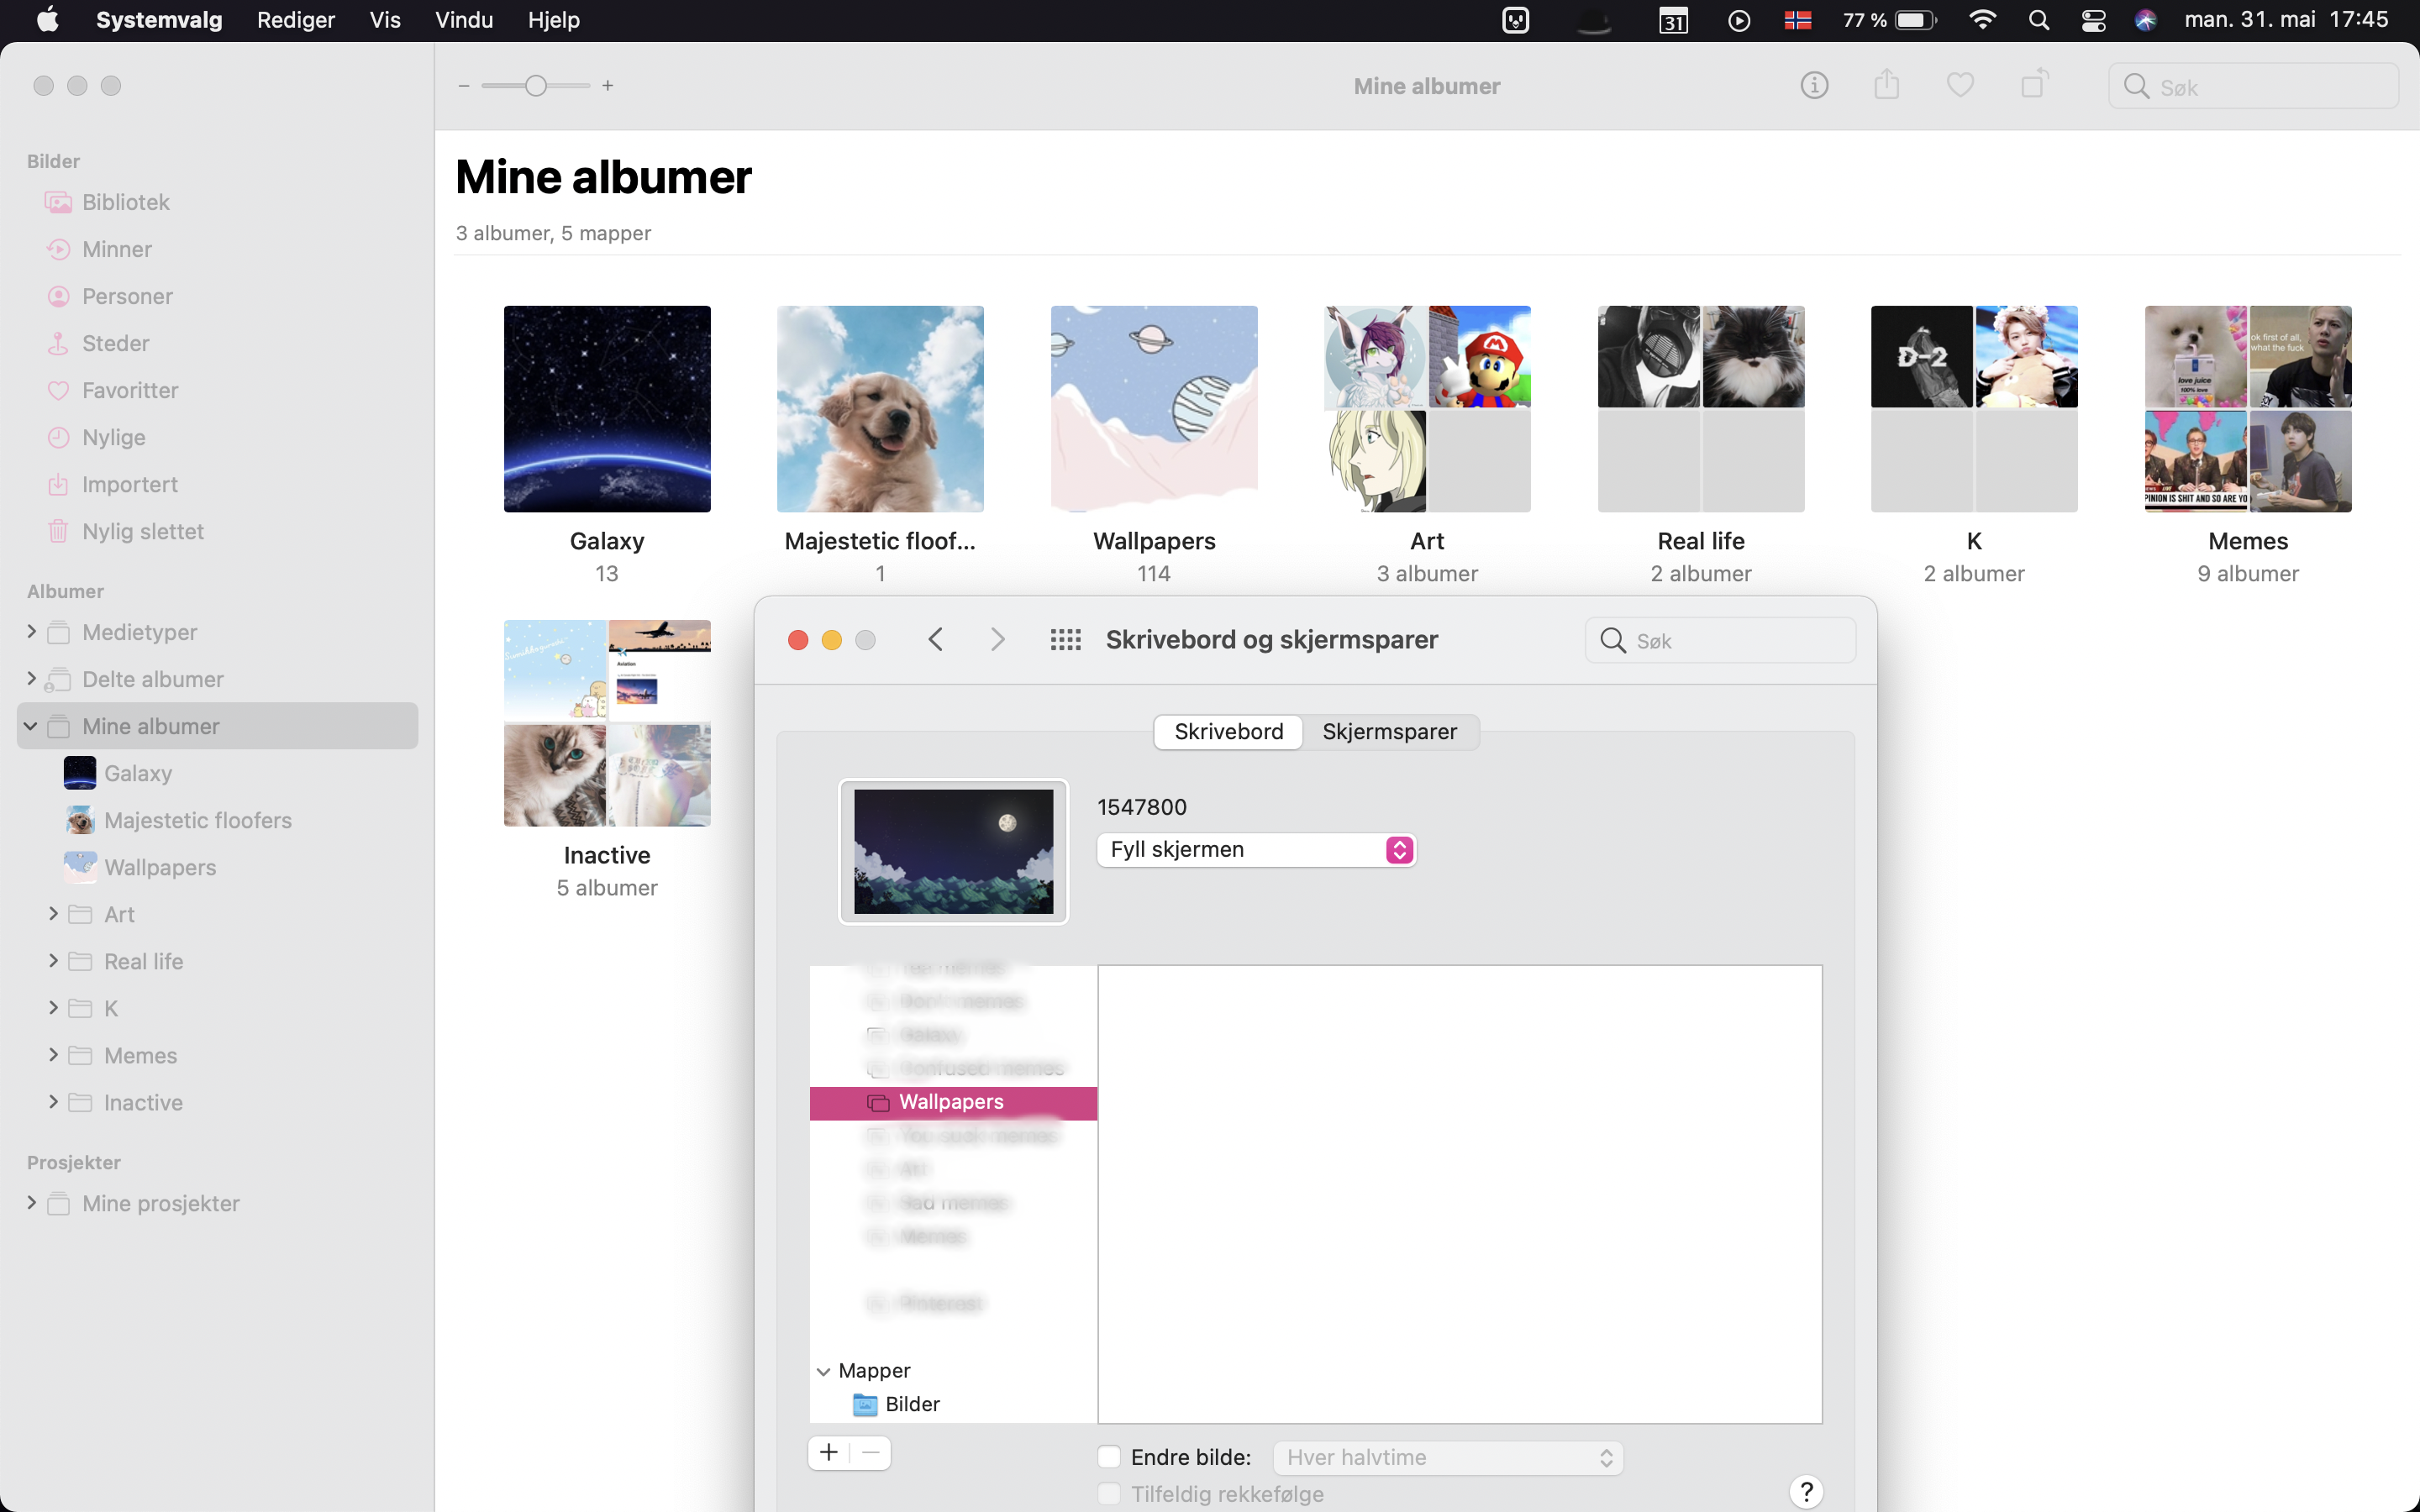Open the Fyll skjermen dropdown
Image resolution: width=2420 pixels, height=1512 pixels.
click(1256, 849)
